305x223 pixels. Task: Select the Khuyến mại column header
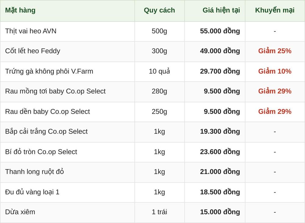(x=275, y=10)
